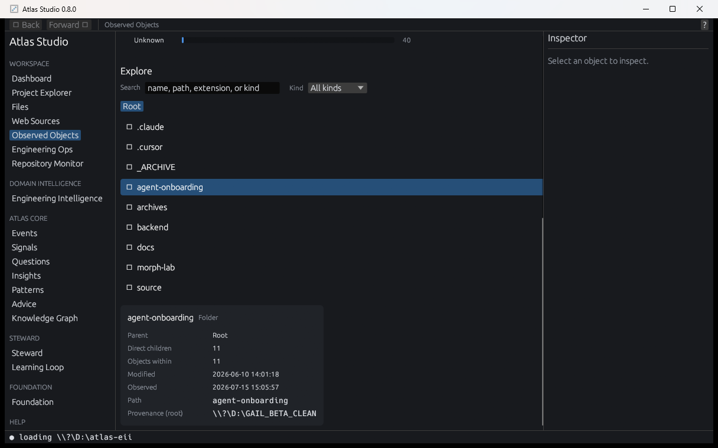Open the Dashboard page
This screenshot has height=448, width=718.
click(x=31, y=79)
